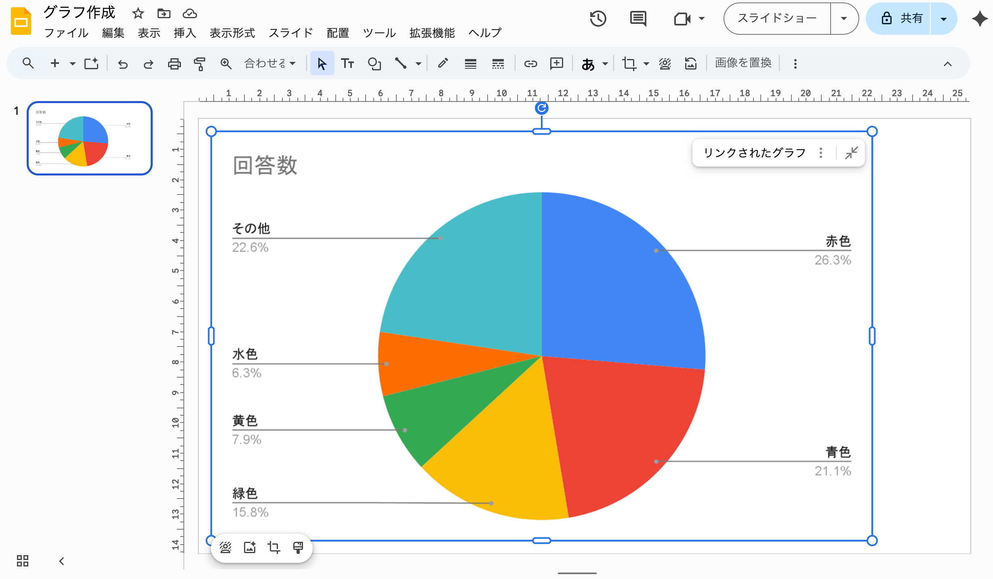Open the crop image tool
Image resolution: width=993 pixels, height=579 pixels.
pos(629,63)
